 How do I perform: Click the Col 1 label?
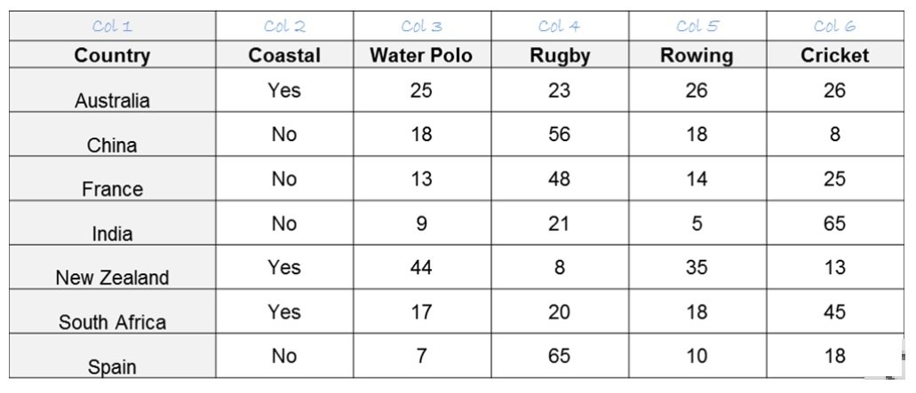112,27
